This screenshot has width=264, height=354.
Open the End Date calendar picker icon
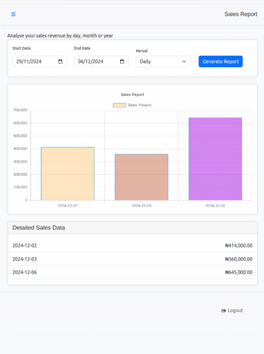coord(122,62)
